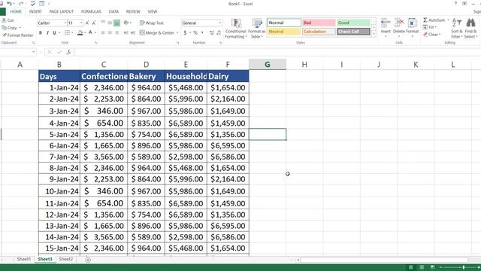Click the AutoSum sigma button
The image size is (481, 271).
click(x=434, y=20)
